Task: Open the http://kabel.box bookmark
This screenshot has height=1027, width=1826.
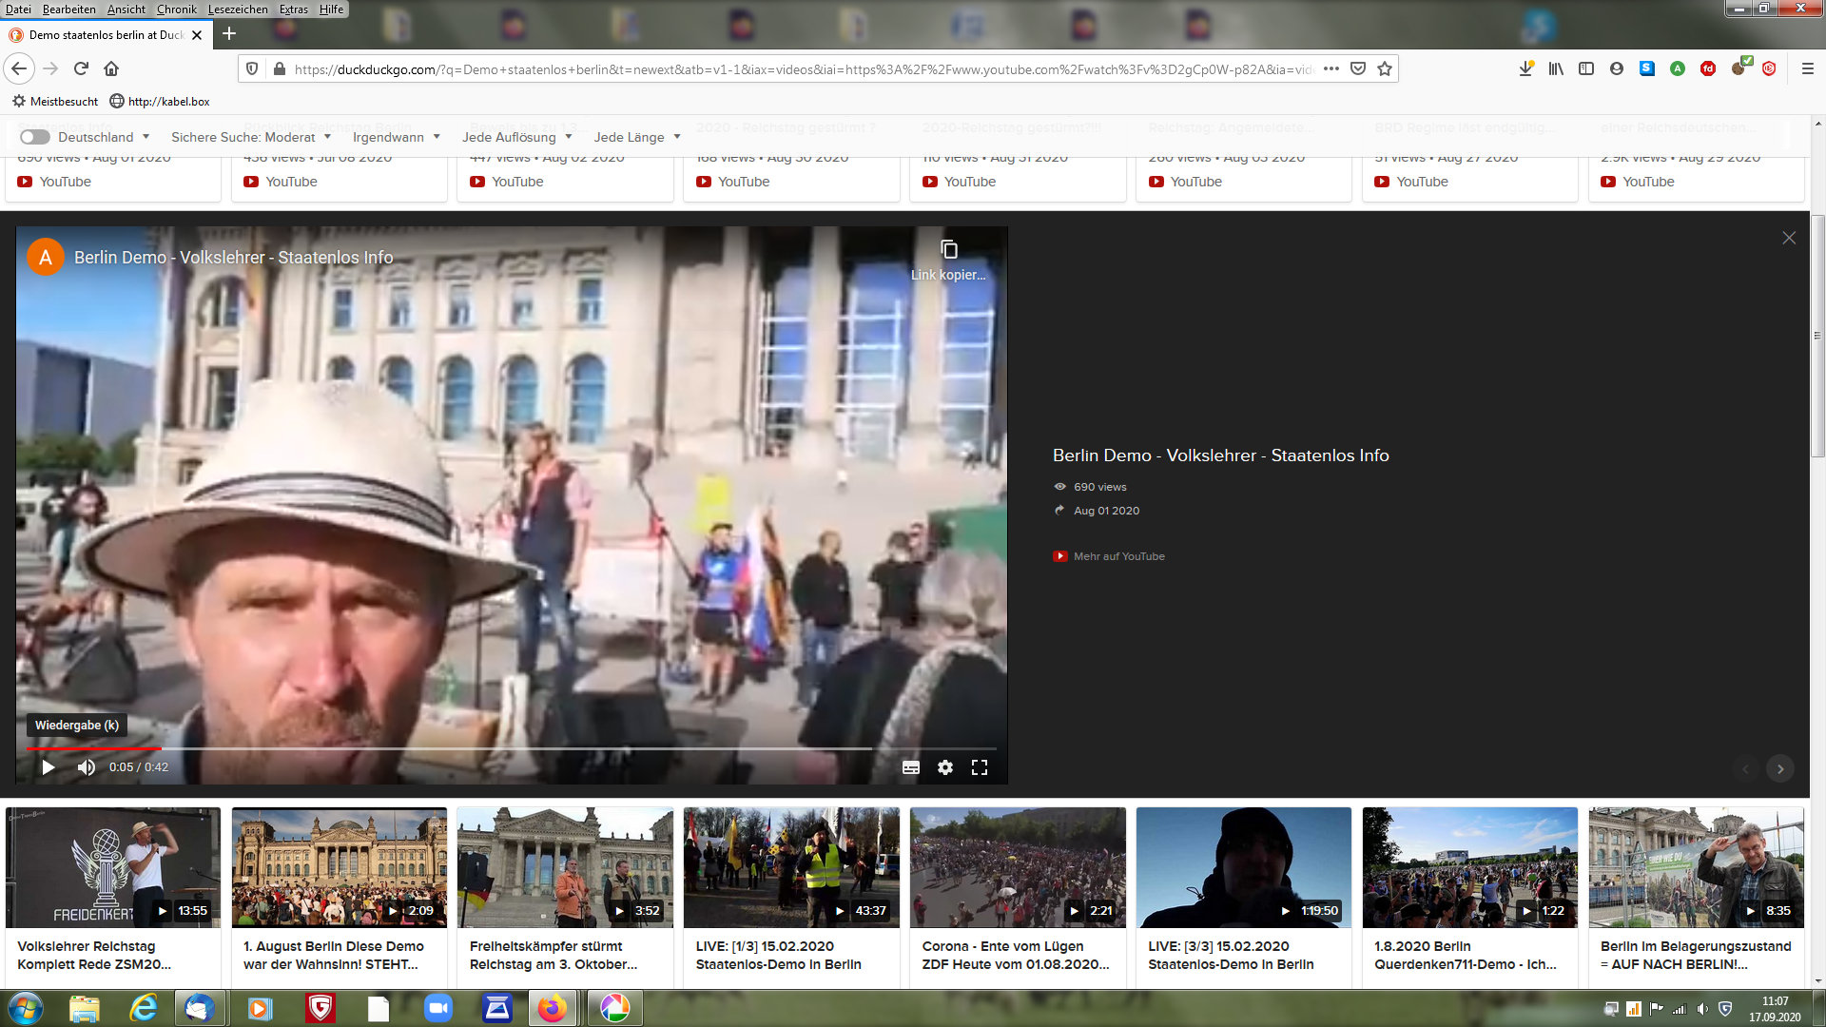Action: pyautogui.click(x=160, y=101)
